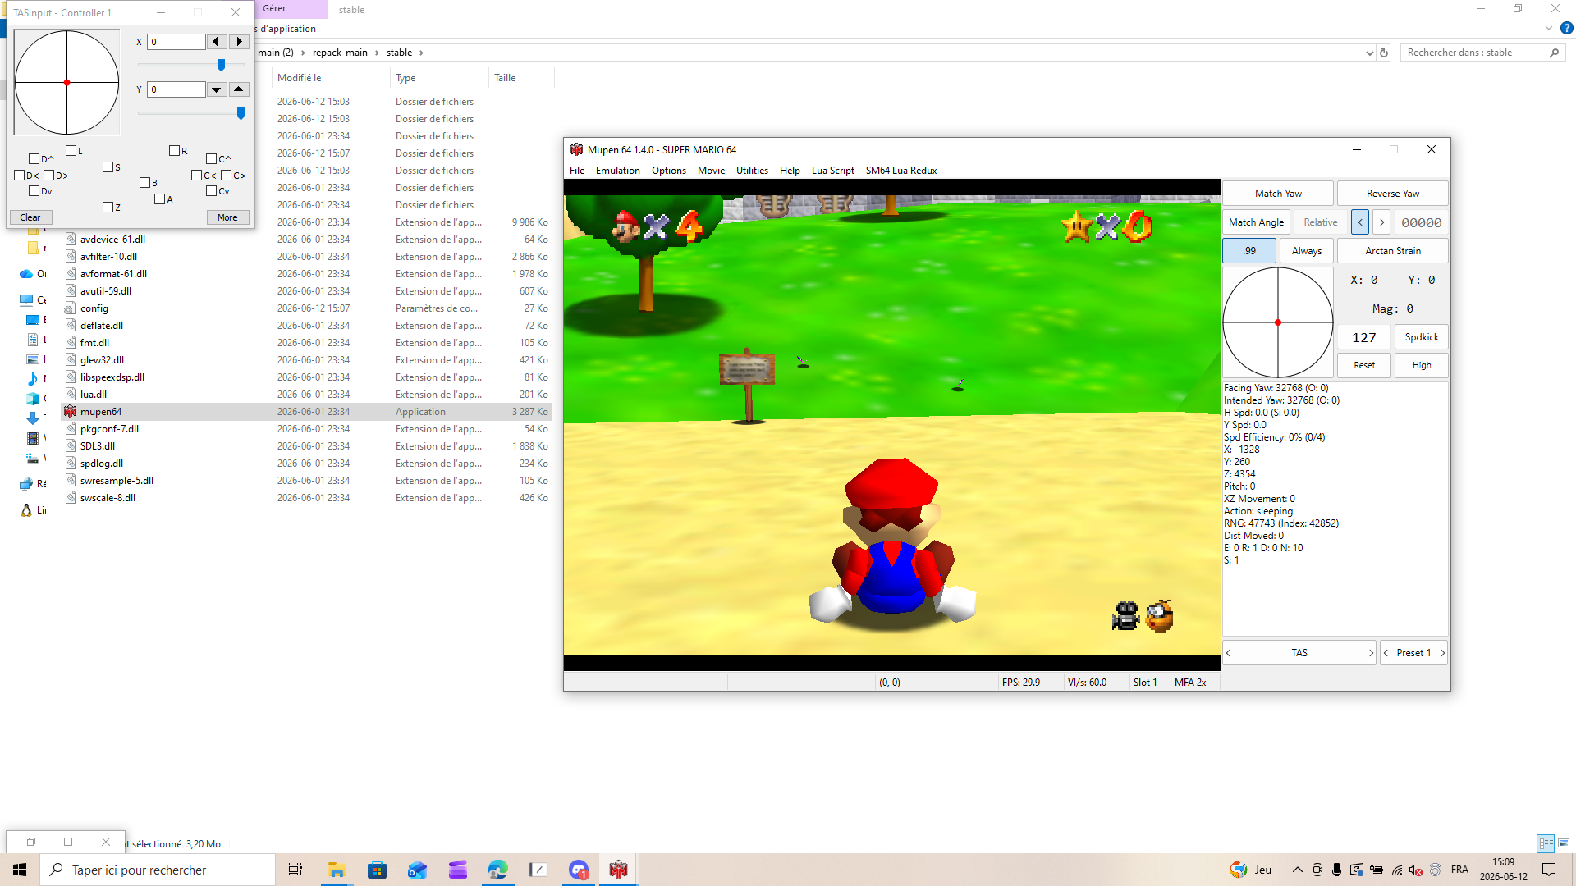
Task: Open Task View on the taskbar
Action: click(295, 870)
